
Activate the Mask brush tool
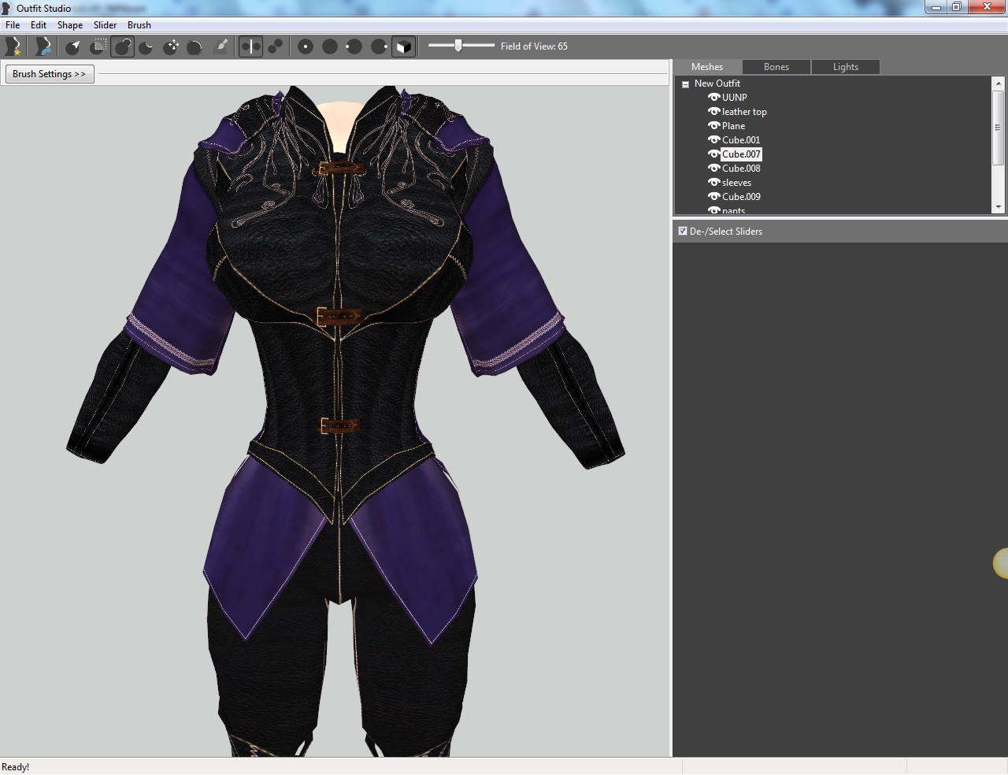coord(98,46)
